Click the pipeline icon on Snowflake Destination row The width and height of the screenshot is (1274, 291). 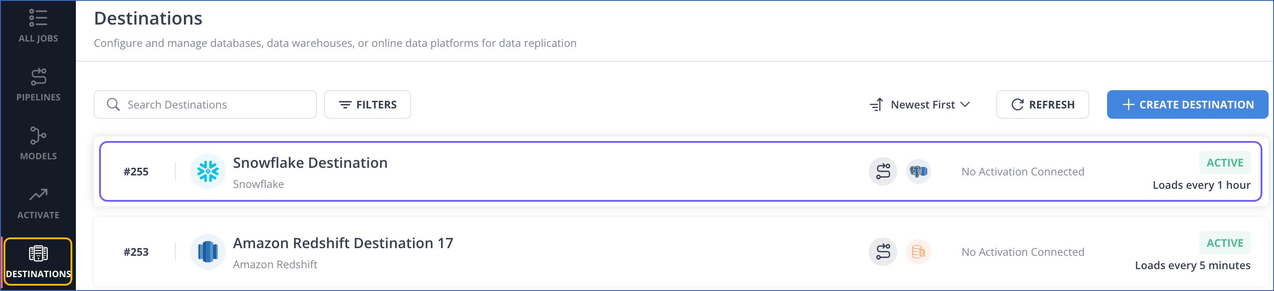tap(883, 172)
